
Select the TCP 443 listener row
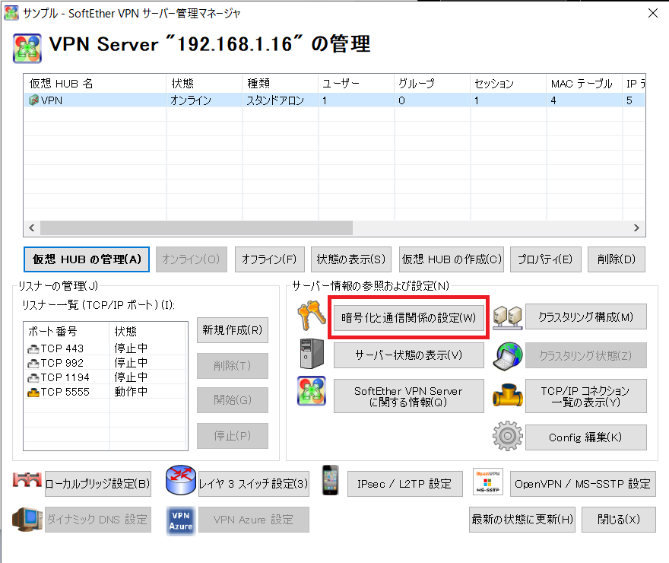[x=106, y=349]
